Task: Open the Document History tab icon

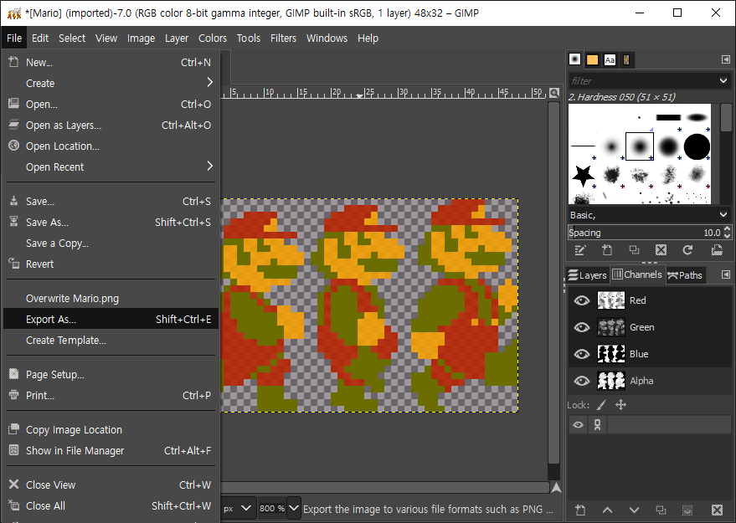Action: [626, 59]
